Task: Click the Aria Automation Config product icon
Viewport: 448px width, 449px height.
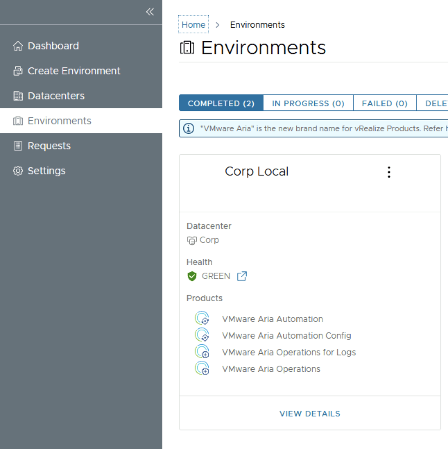Action: tap(202, 335)
